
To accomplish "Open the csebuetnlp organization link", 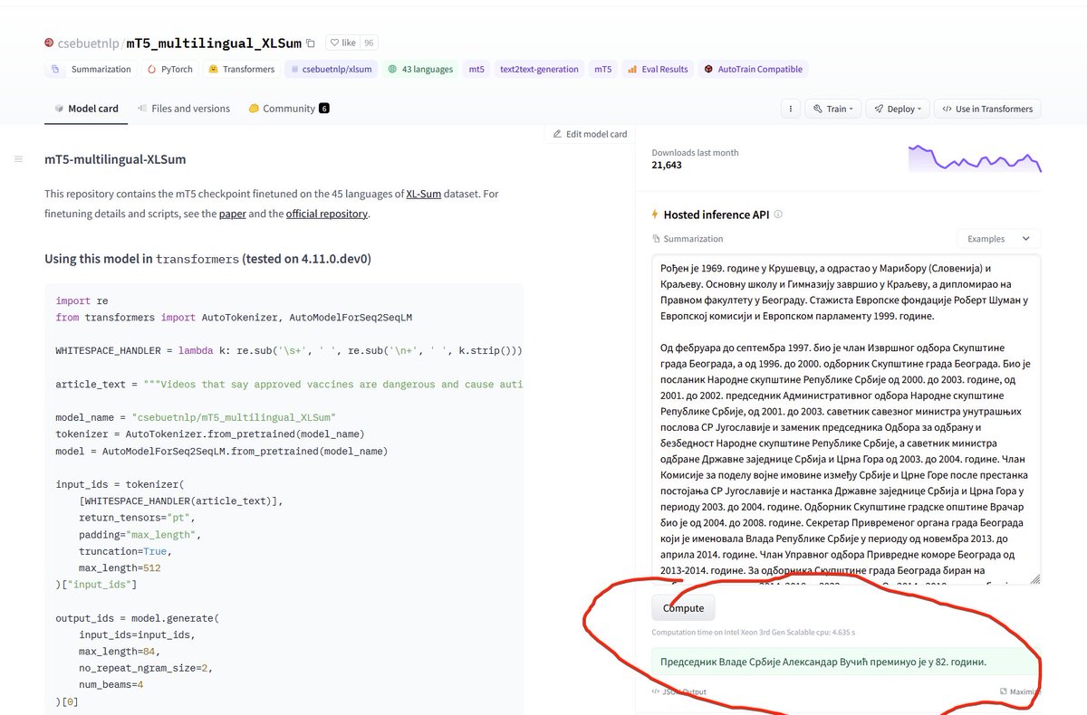I will (88, 43).
